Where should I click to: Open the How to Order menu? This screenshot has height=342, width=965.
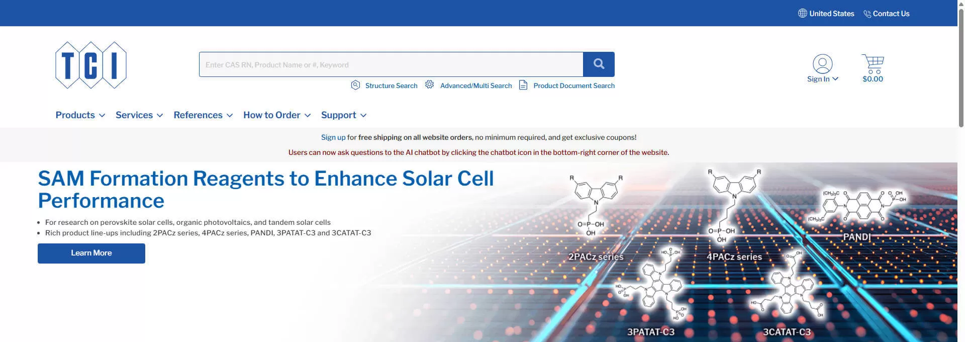[277, 115]
